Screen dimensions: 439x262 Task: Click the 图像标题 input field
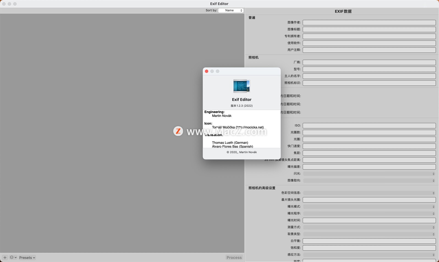tap(369, 29)
